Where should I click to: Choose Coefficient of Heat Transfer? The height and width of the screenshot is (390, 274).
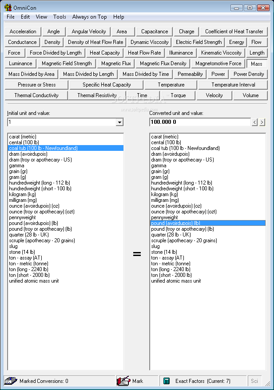click(234, 32)
